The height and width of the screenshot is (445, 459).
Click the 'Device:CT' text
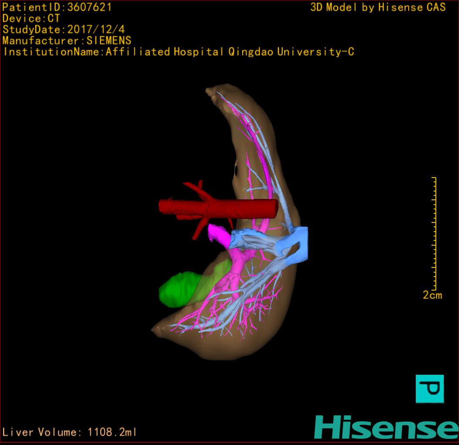(x=31, y=18)
